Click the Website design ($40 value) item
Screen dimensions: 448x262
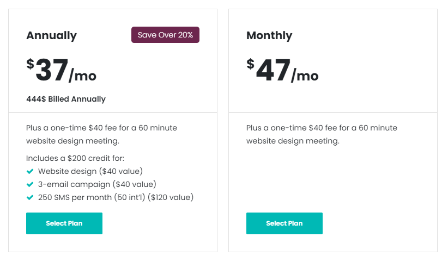coord(90,171)
